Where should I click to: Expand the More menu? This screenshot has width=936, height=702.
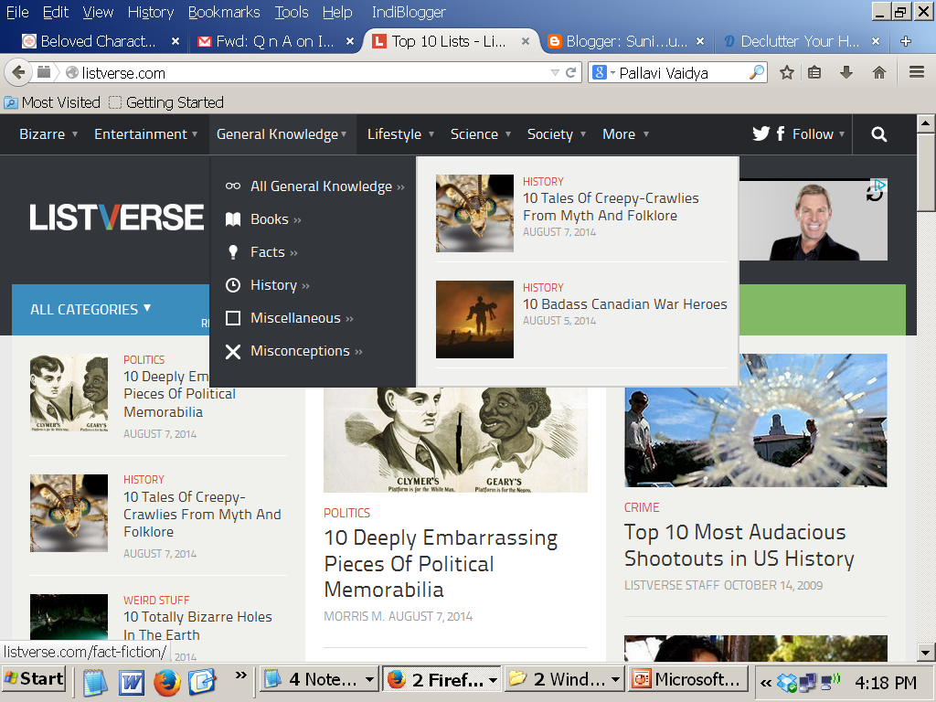pyautogui.click(x=625, y=134)
